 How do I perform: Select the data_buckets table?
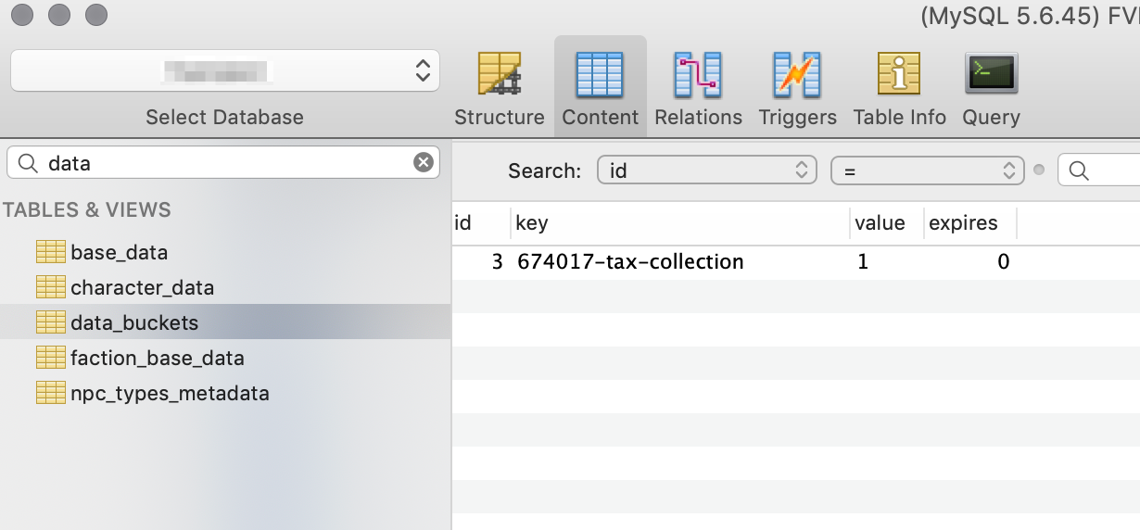134,322
